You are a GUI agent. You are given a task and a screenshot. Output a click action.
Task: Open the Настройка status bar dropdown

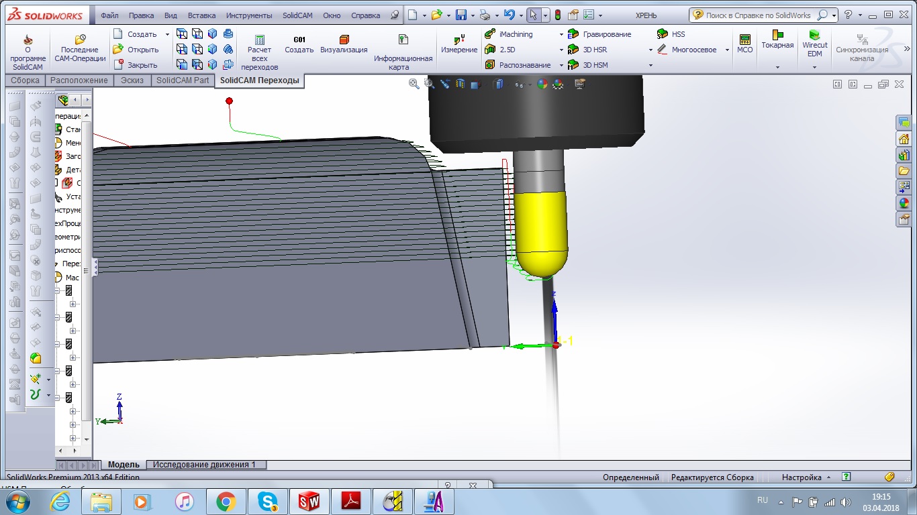806,477
